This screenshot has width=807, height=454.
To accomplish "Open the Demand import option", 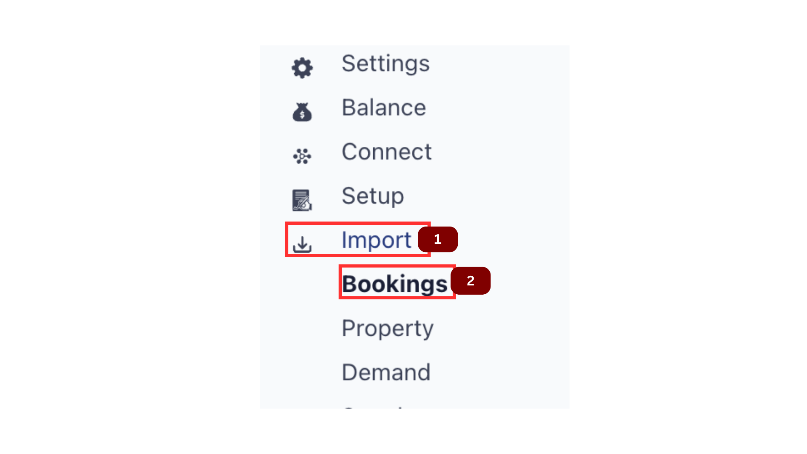I will 386,372.
